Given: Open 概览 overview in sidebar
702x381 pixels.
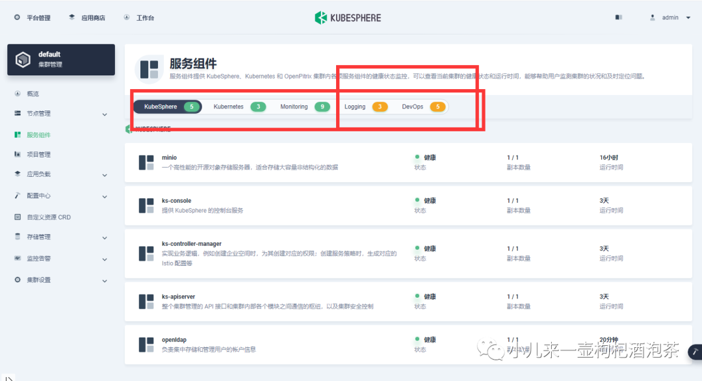Looking at the screenshot, I should 32,94.
